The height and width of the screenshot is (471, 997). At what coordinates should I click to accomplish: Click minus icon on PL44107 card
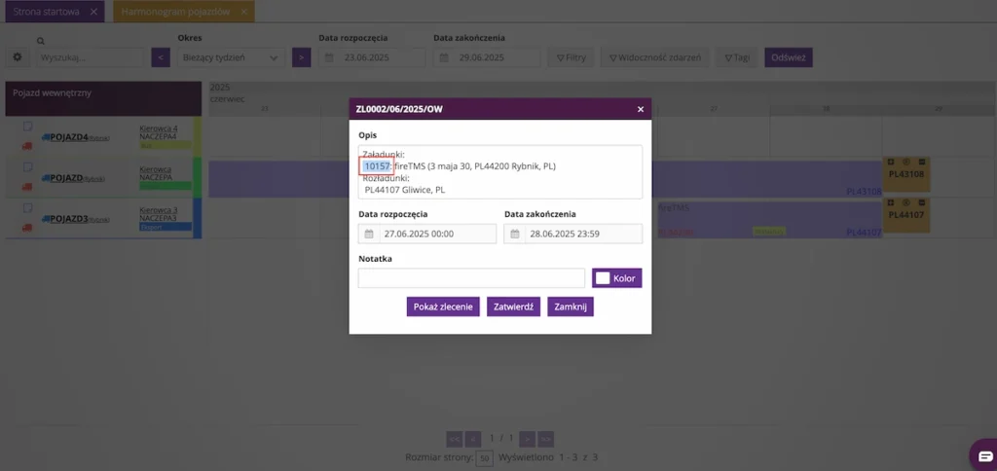pos(921,202)
